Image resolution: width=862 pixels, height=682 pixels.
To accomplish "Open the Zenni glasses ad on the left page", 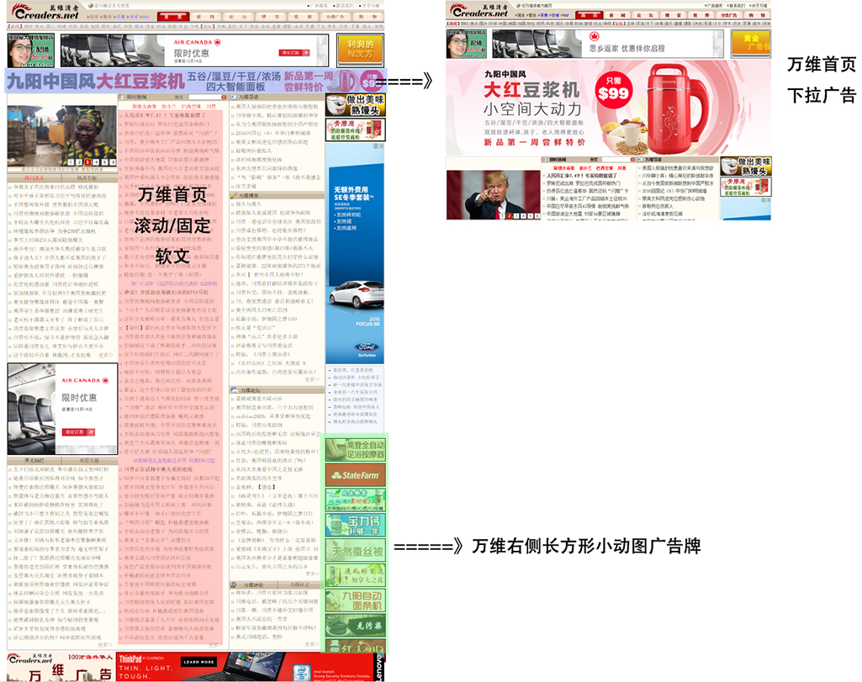I will click(x=31, y=50).
